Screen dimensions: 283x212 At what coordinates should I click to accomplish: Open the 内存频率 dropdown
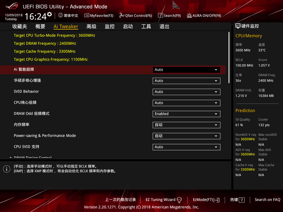pos(186,125)
